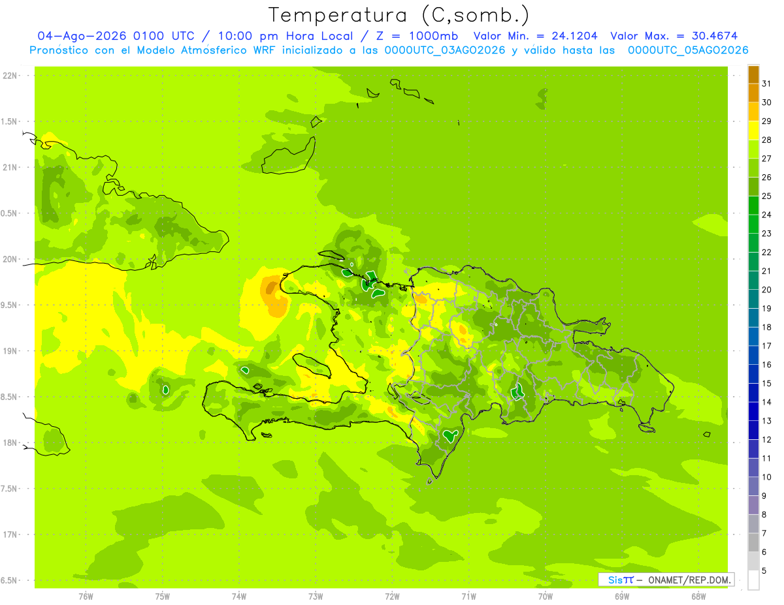The width and height of the screenshot is (784, 605).
Task: Click the yellow colorbar swatch between 28 and 29
Action: point(753,131)
